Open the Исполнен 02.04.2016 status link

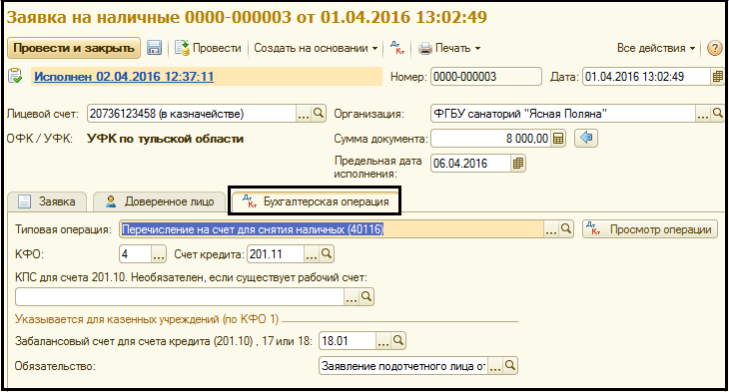coord(124,77)
